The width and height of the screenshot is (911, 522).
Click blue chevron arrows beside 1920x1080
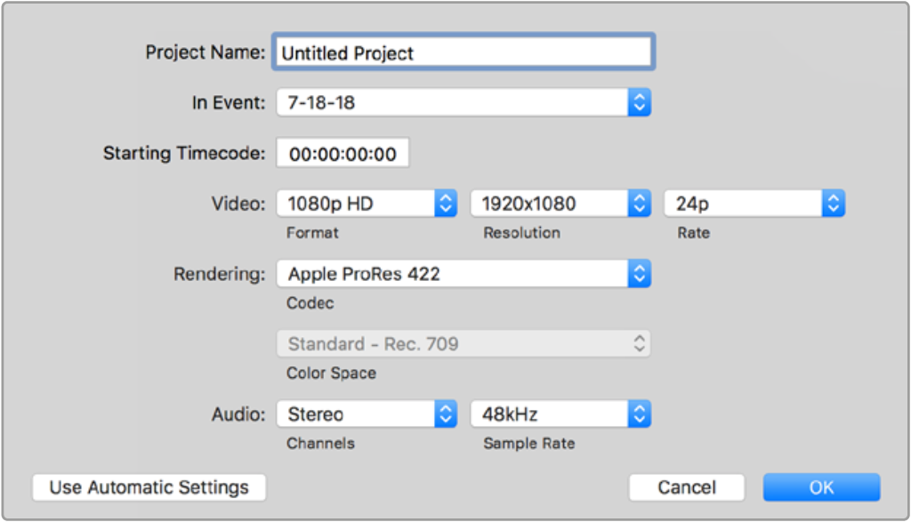point(640,205)
